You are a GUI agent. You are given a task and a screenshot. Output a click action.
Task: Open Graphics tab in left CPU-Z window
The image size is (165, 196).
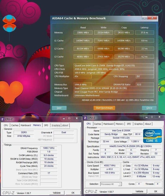point(56,125)
